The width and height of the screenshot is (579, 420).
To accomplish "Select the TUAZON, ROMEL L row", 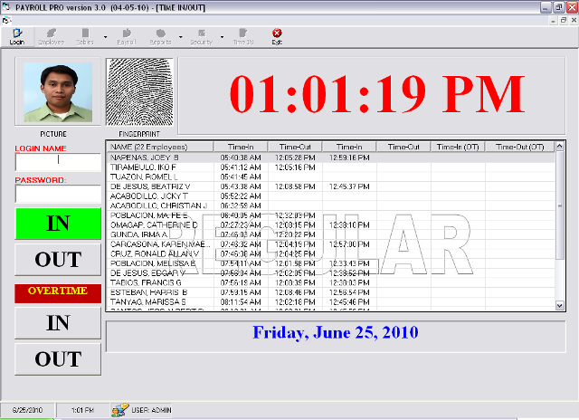I will coord(330,177).
